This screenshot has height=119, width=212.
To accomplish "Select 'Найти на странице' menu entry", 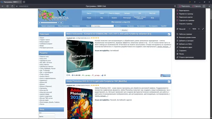I will click(190, 34).
